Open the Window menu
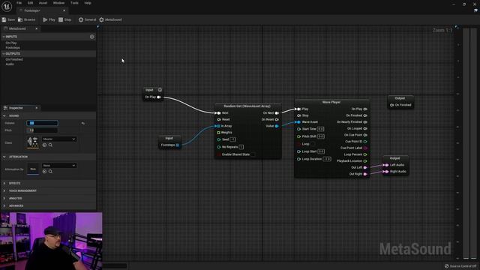The image size is (480, 270). pyautogui.click(x=58, y=3)
